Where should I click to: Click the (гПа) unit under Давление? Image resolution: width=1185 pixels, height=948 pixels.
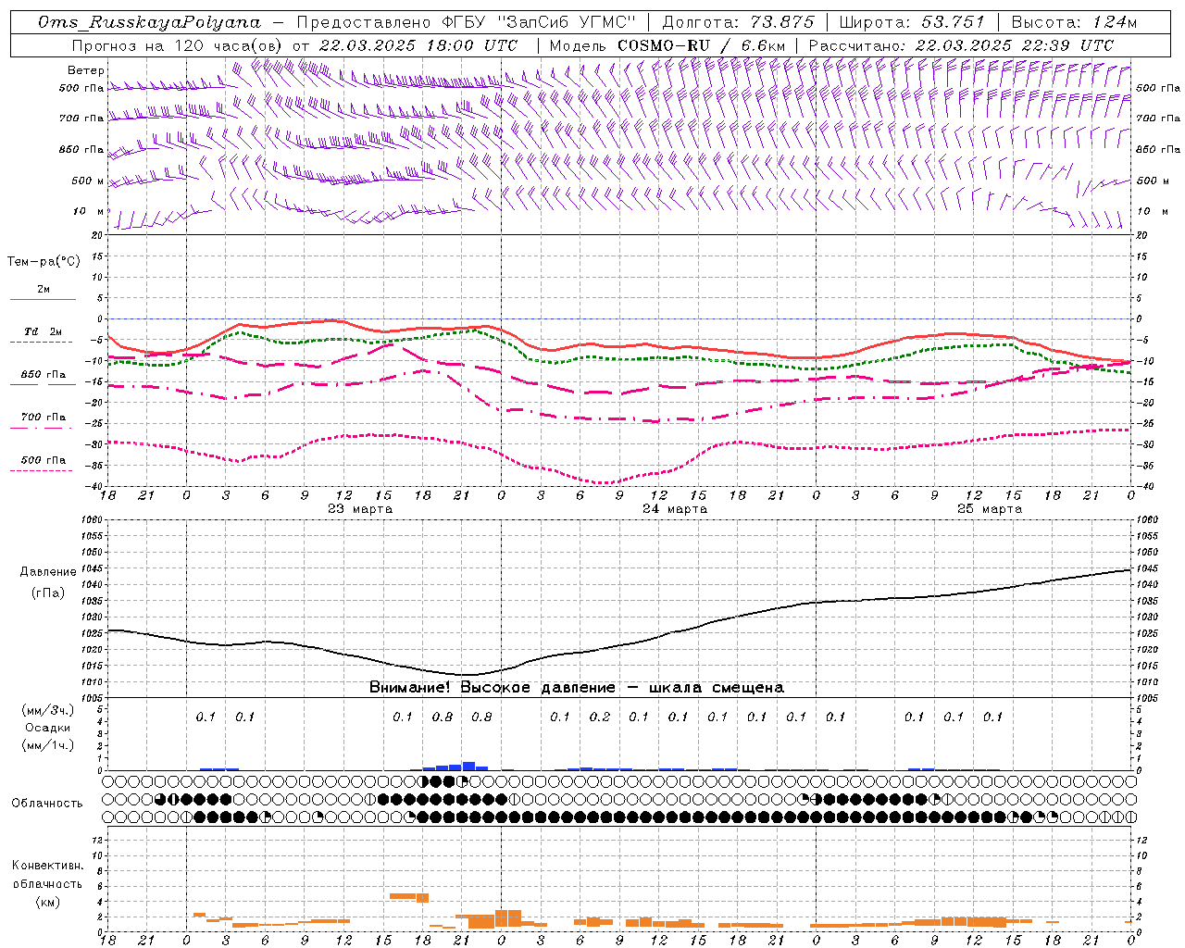click(x=48, y=593)
